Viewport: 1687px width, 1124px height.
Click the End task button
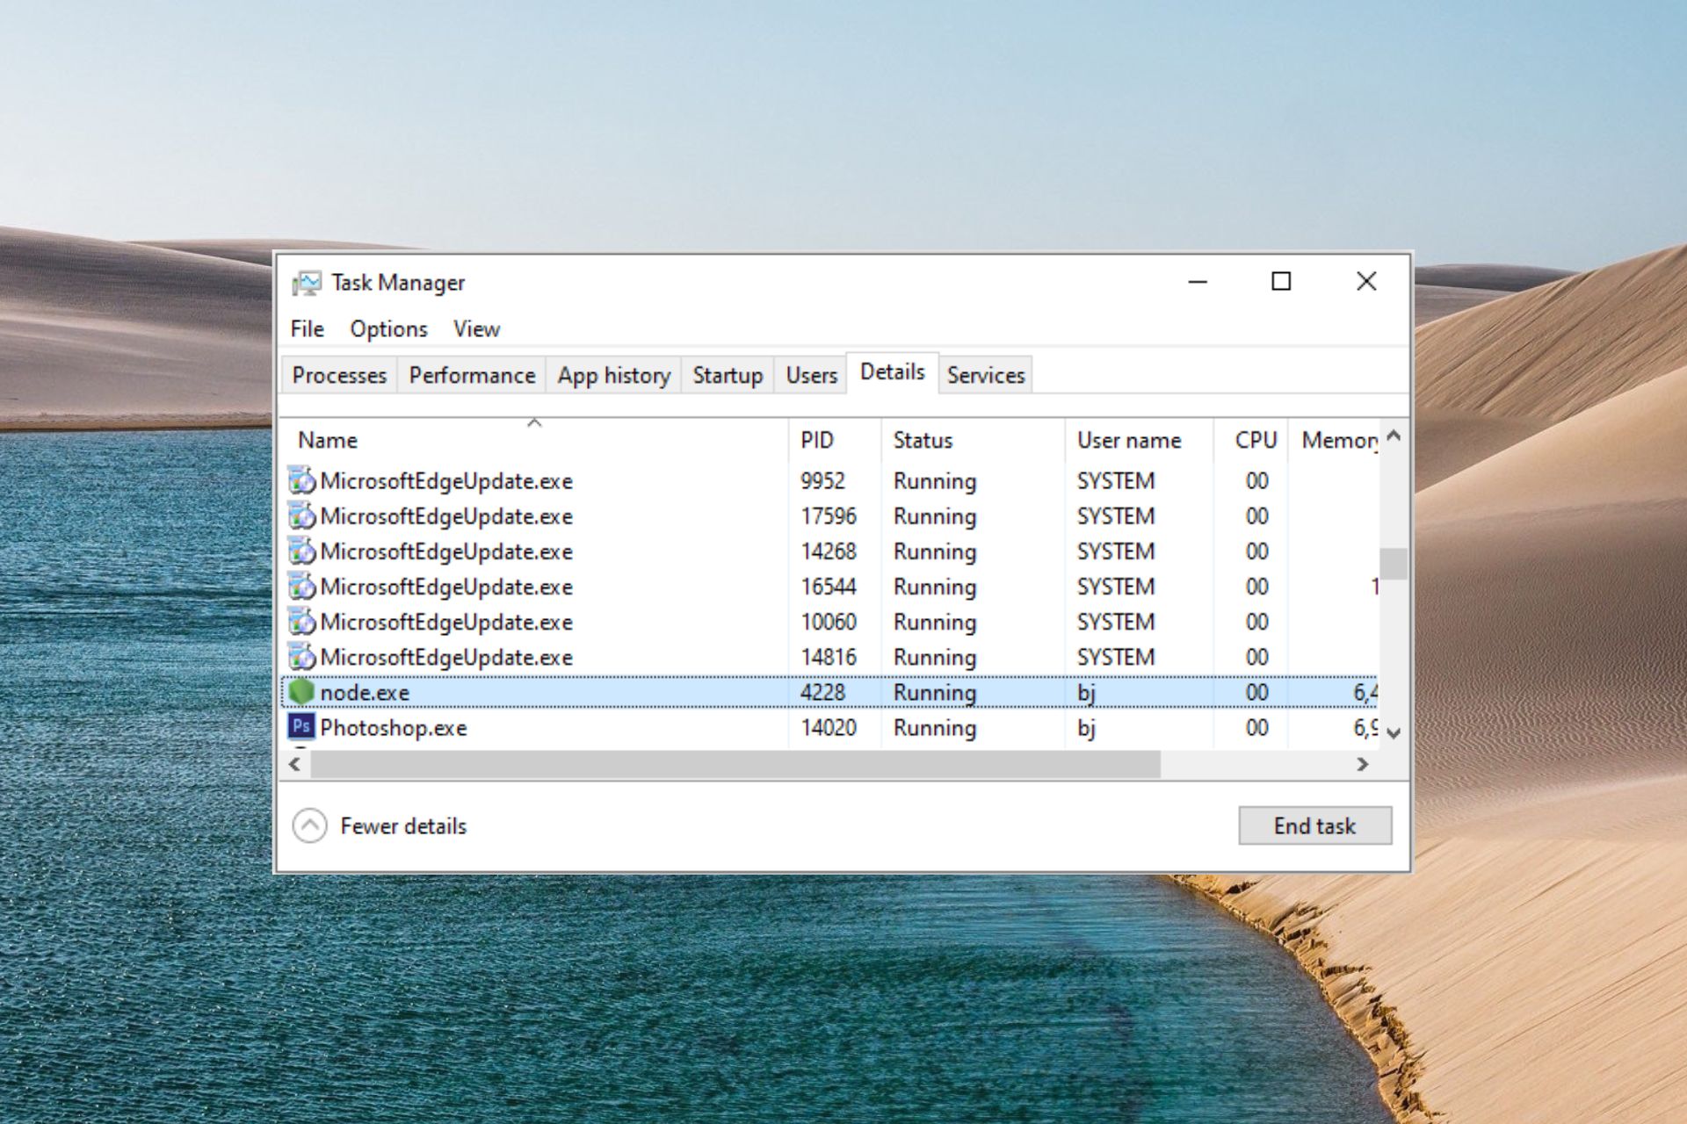[x=1314, y=825]
